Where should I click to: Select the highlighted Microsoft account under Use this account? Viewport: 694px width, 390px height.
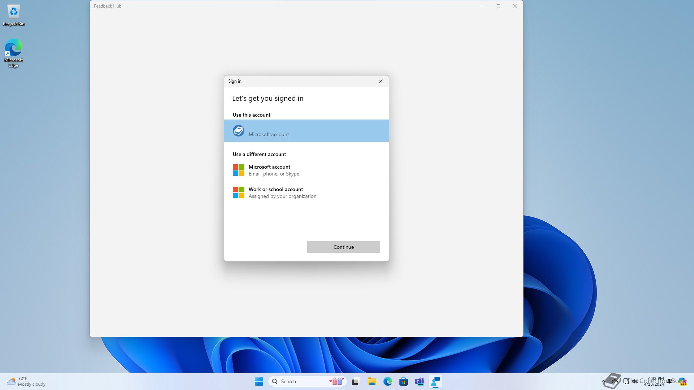click(x=307, y=131)
